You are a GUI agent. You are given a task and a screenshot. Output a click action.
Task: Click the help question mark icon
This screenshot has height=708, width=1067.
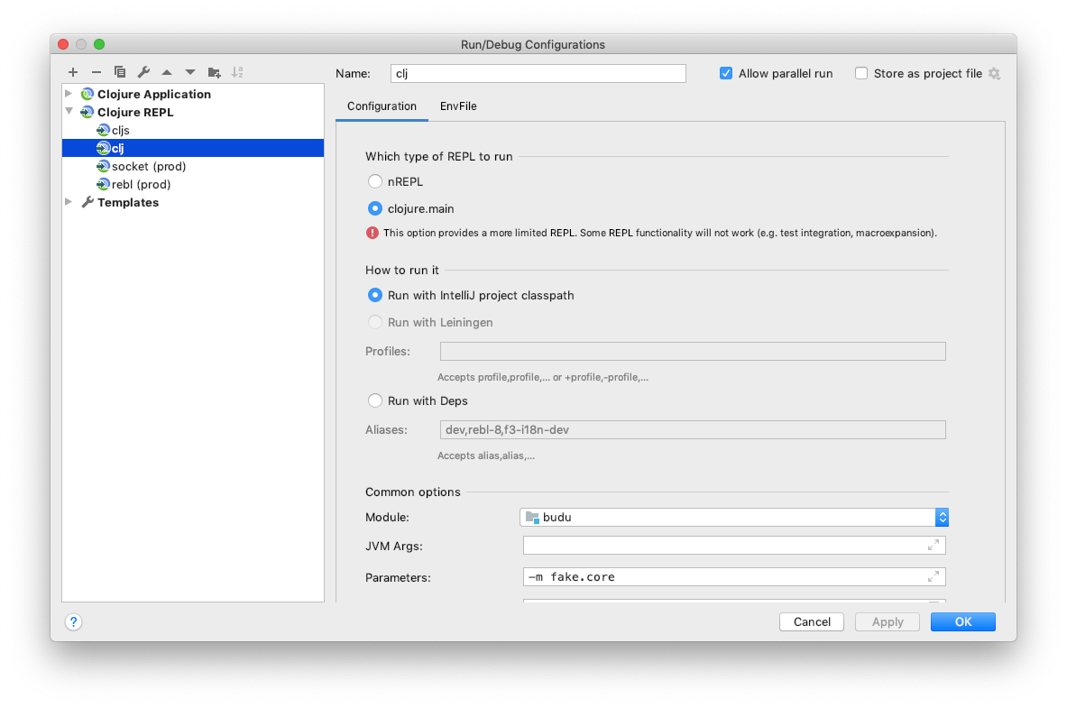[x=73, y=621]
